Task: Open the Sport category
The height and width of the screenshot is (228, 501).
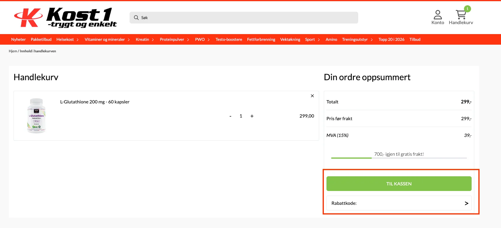Action: click(310, 39)
